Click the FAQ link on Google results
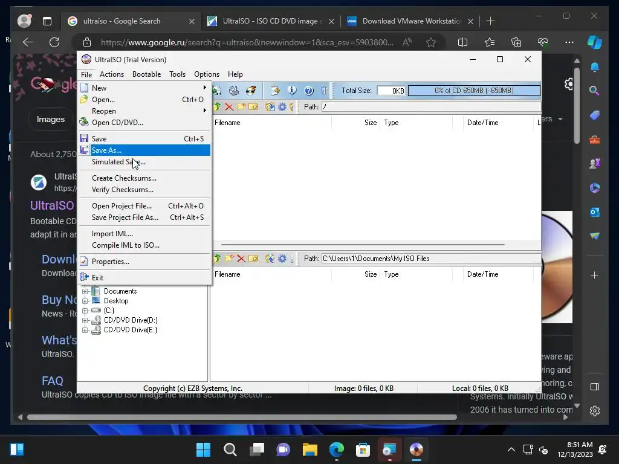 [x=53, y=381]
